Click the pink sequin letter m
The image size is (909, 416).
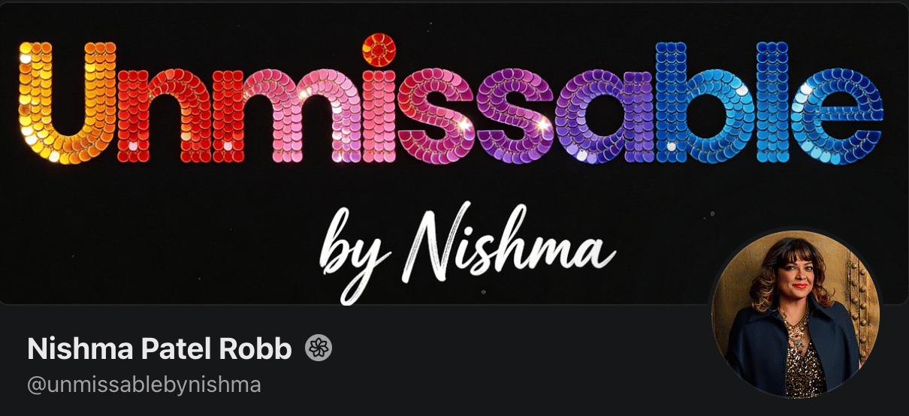287,116
